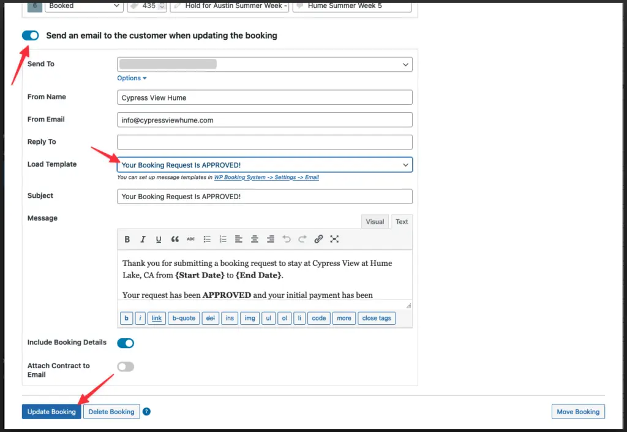Switch to the Visual editor tab
This screenshot has height=432, width=627.
click(x=375, y=222)
